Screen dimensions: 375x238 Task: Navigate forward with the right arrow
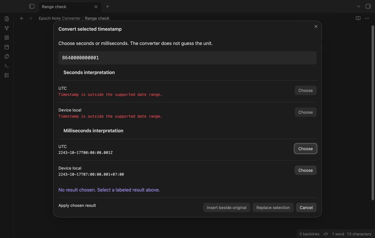[x=31, y=18]
